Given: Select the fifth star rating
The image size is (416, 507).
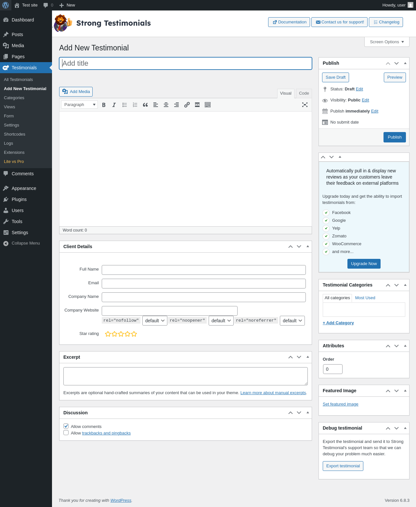Looking at the screenshot, I should [x=134, y=334].
